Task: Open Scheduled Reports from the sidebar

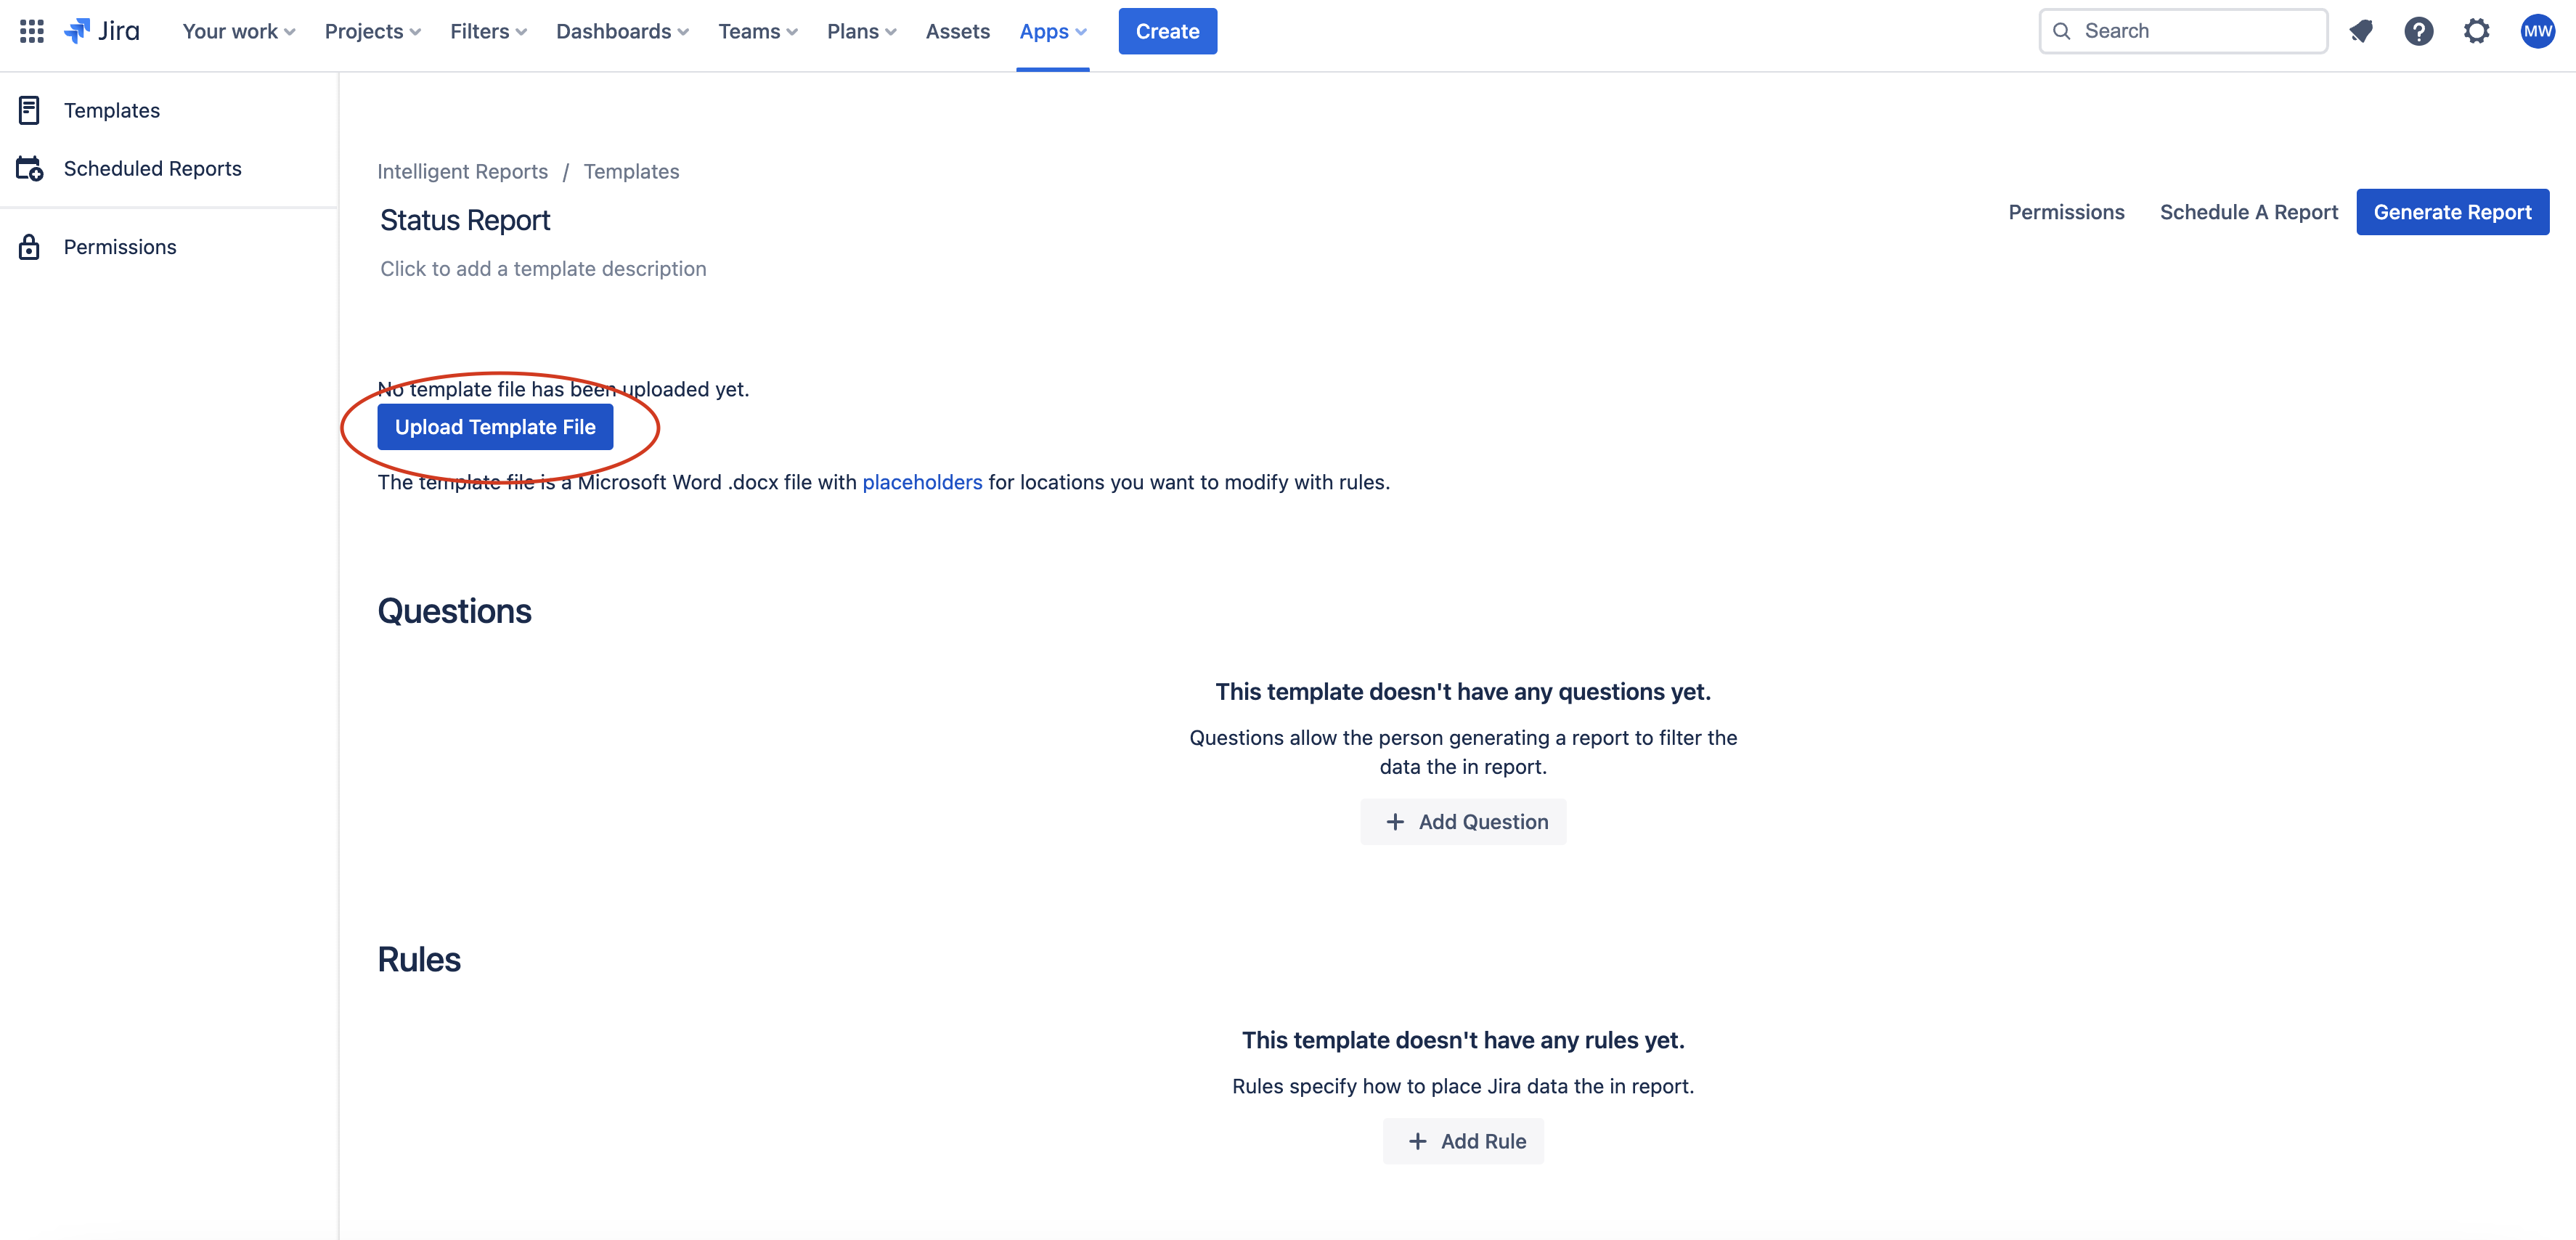Action: point(152,168)
